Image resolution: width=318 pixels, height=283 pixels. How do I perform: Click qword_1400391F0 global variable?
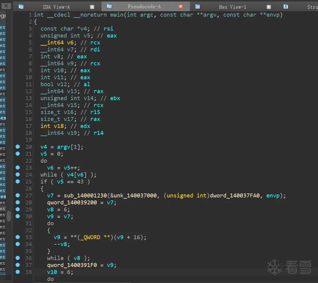point(72,265)
